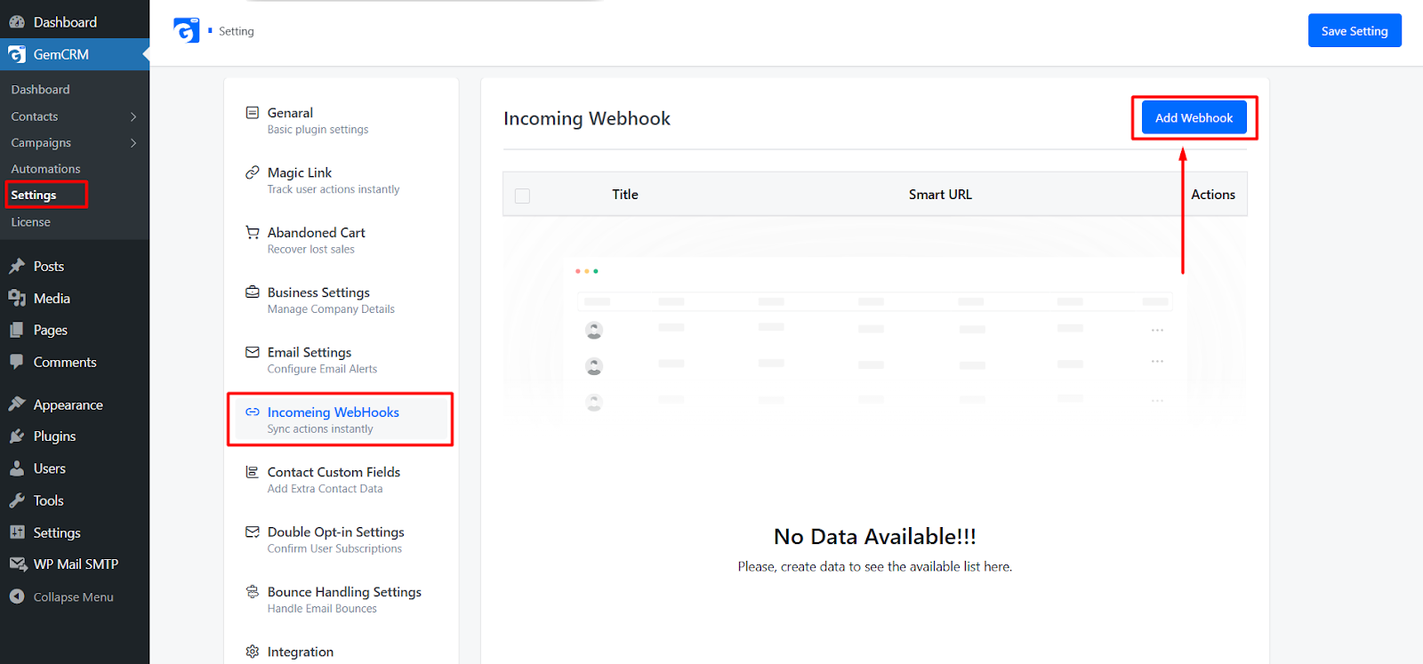
Task: Click the Email Settings envelope icon
Action: click(x=253, y=352)
